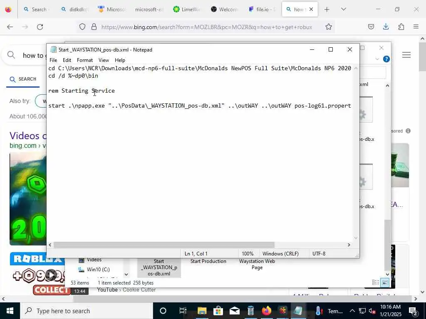Click the File Explorer vertical scrollbar thumb

[387, 244]
